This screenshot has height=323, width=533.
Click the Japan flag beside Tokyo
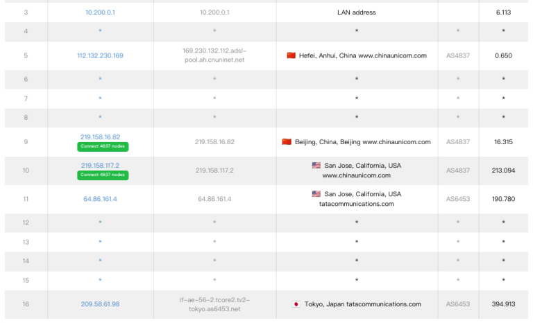pyautogui.click(x=296, y=304)
